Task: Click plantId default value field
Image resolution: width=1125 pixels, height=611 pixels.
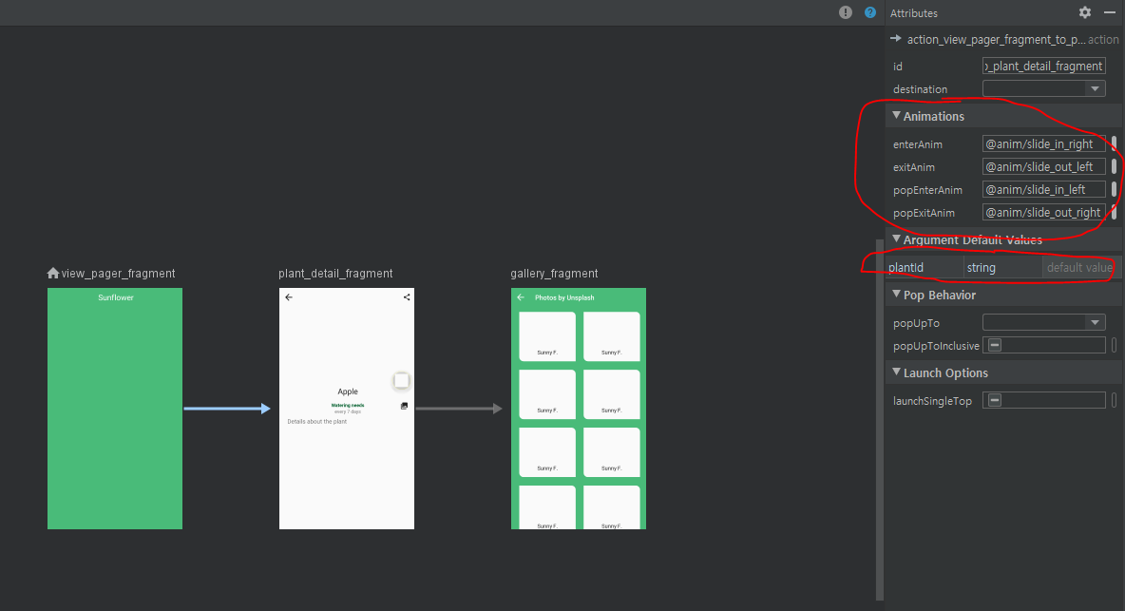Action: 1079,268
